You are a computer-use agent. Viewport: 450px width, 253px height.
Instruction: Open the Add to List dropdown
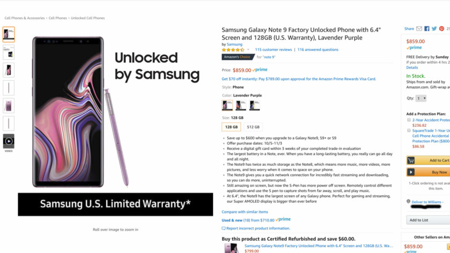tap(428, 220)
